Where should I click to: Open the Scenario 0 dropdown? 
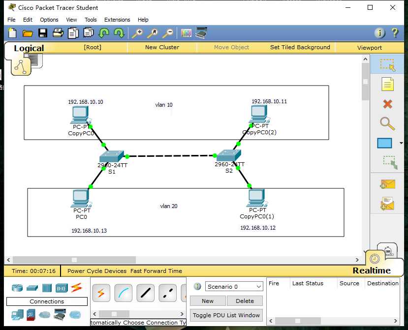pos(234,287)
